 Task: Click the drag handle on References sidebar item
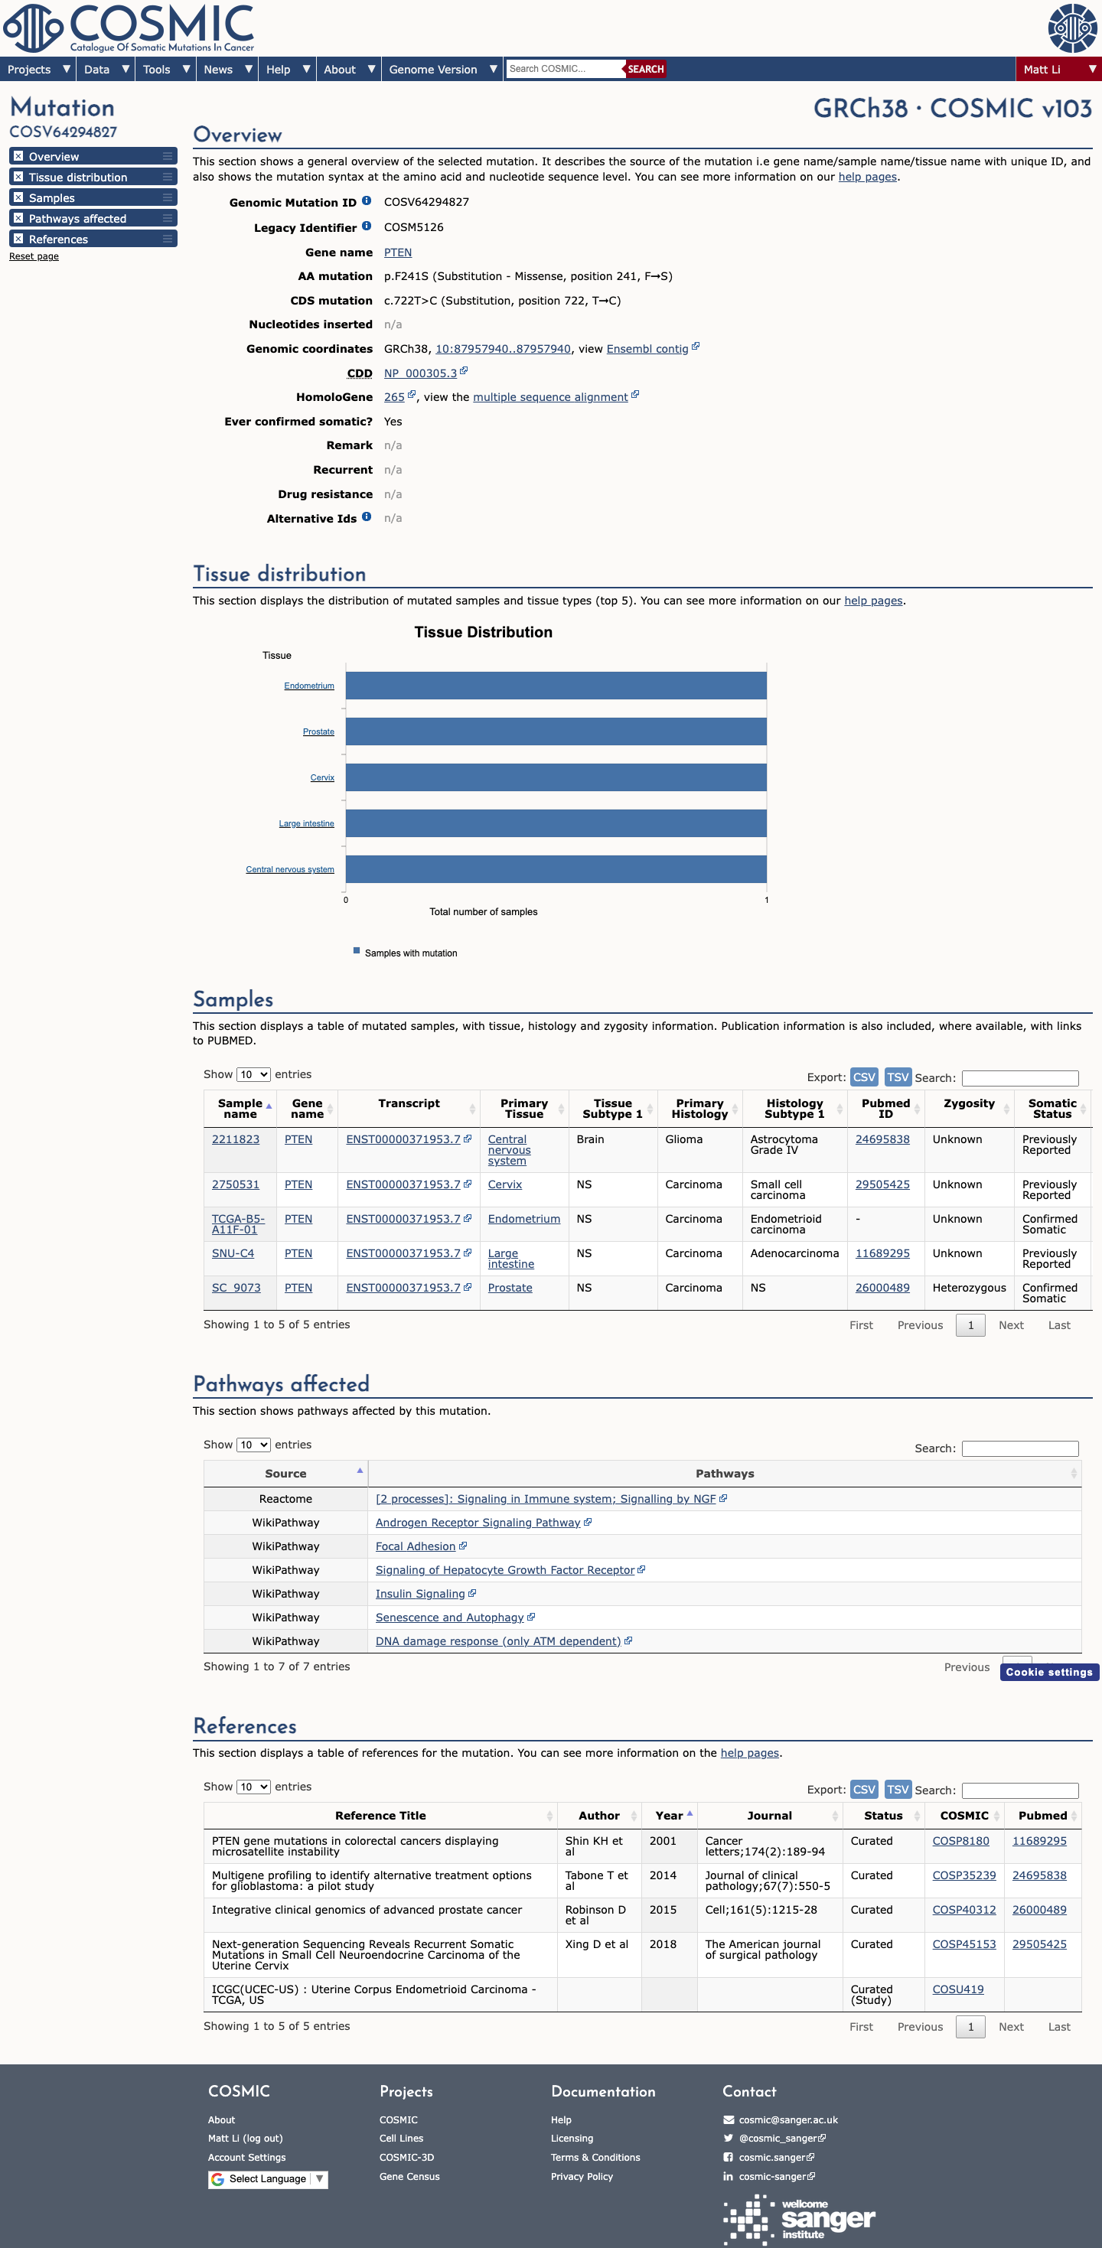tap(168, 239)
